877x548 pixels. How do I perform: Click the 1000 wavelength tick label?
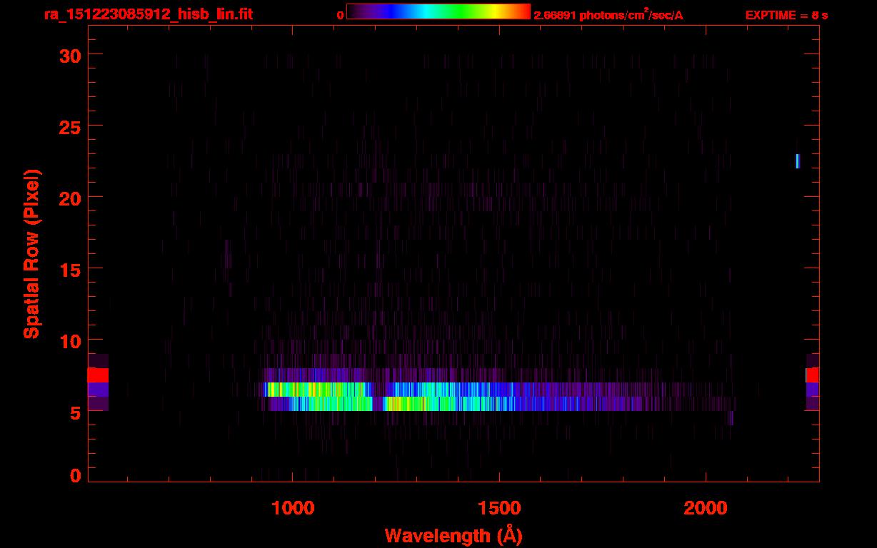293,508
